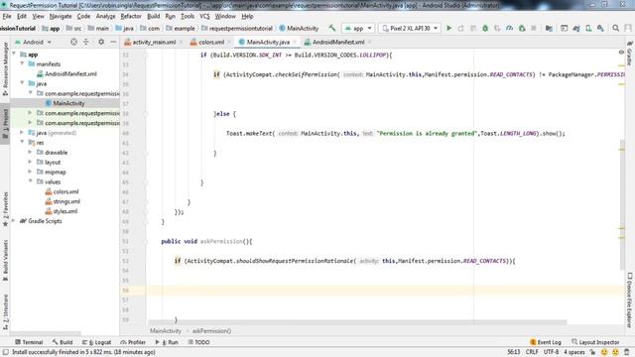Collapse the manifests folder arrow
The width and height of the screenshot is (635, 357).
(x=22, y=63)
